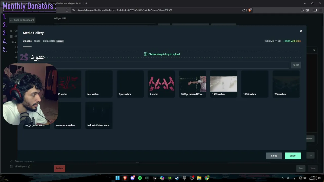This screenshot has height=182, width=324.
Task: Click the share icon in address bar
Action: tap(244, 10)
